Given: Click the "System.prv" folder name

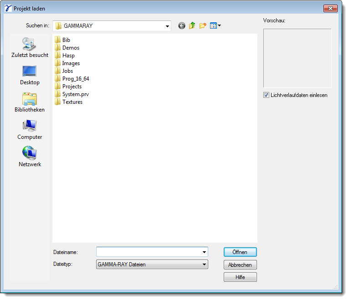Looking at the screenshot, I should pos(76,94).
